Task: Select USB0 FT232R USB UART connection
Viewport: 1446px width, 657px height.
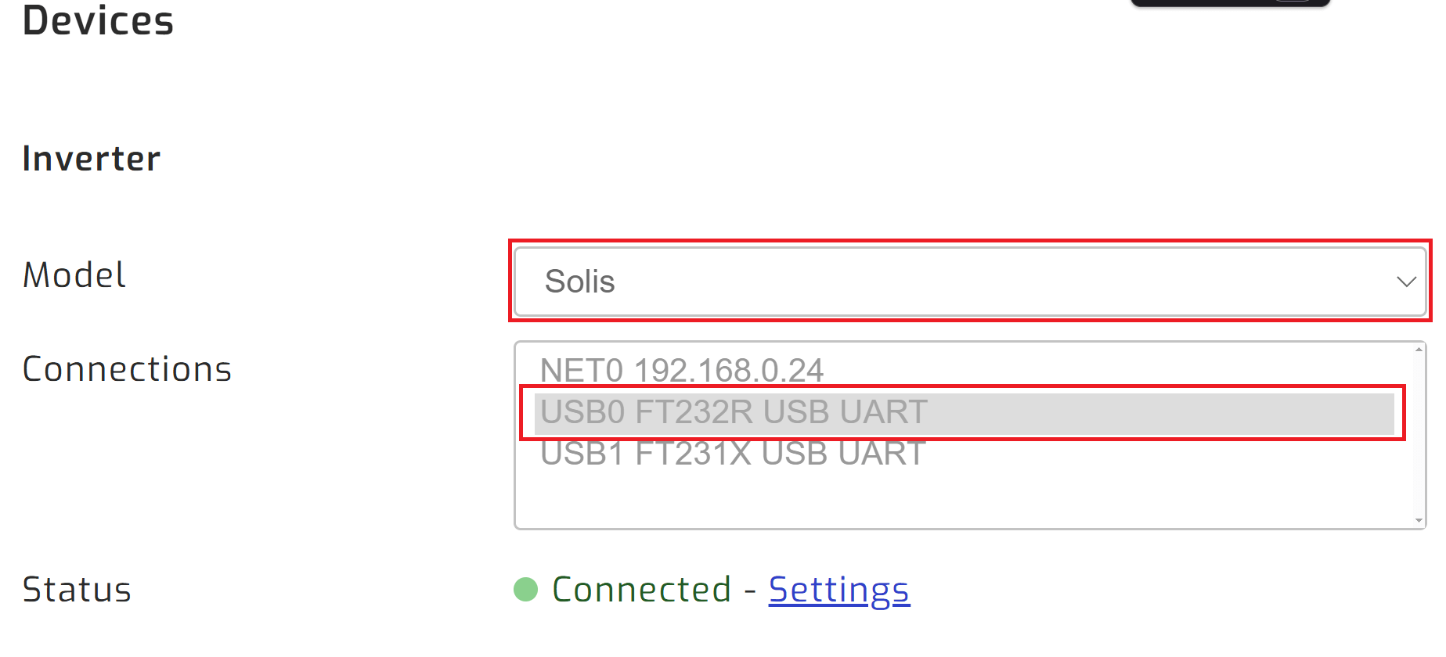Action: click(734, 412)
